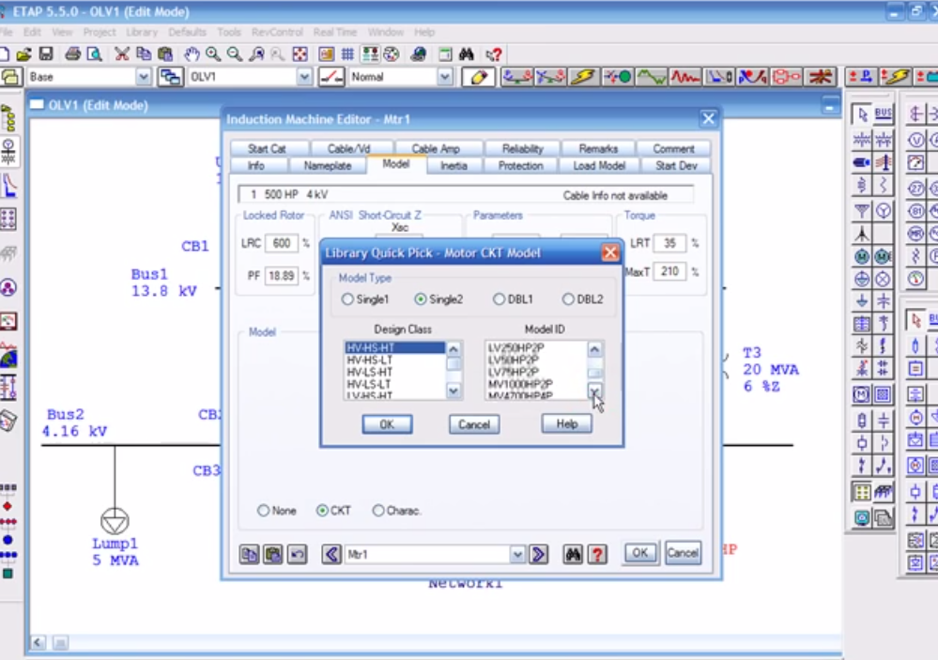
Task: Open the Base revision dropdown
Action: click(143, 77)
